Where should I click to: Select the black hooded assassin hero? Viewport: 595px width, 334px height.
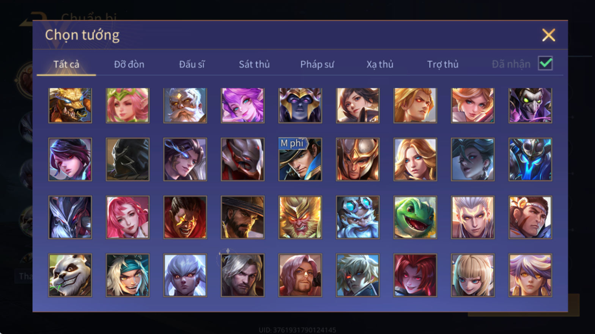[x=127, y=159]
